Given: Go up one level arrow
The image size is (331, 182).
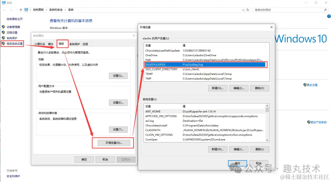Looking at the screenshot, I should 21,10.
